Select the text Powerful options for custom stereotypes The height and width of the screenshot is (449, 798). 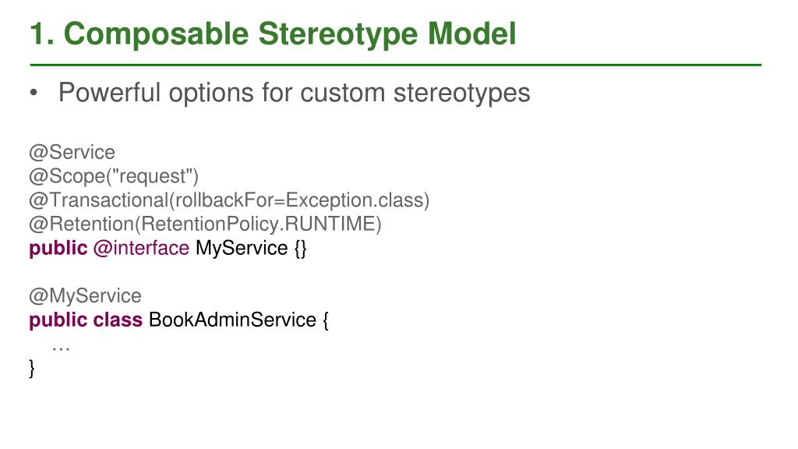click(x=294, y=94)
